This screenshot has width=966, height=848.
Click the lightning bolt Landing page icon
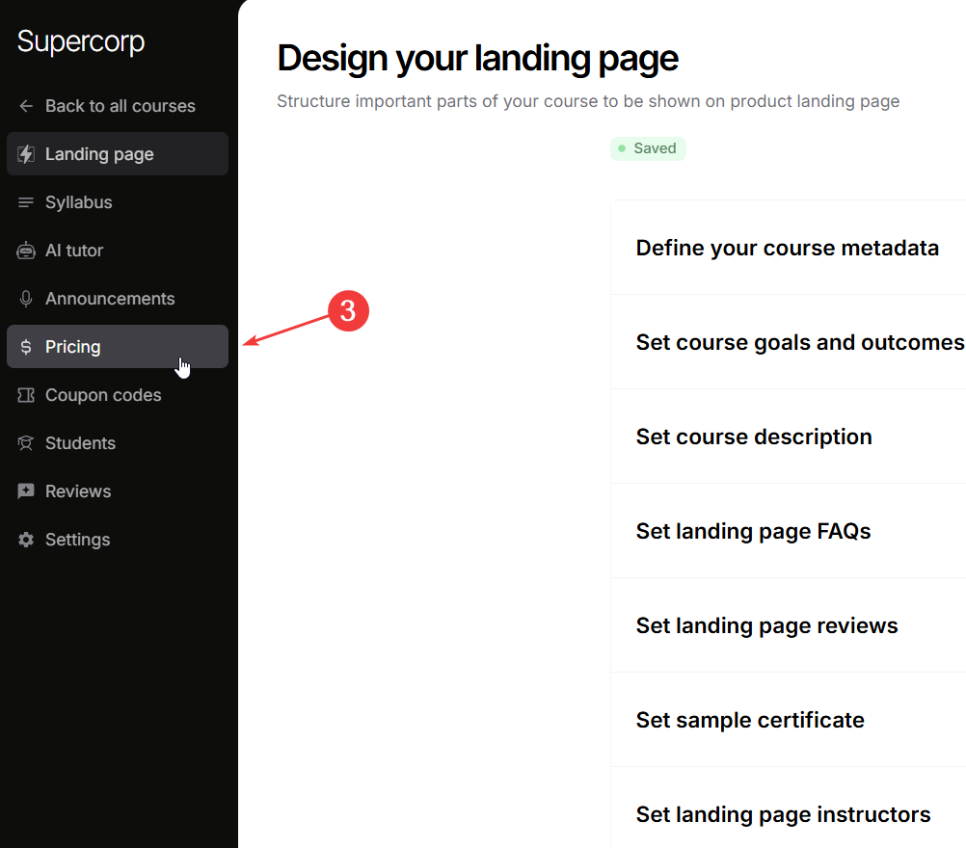click(26, 154)
